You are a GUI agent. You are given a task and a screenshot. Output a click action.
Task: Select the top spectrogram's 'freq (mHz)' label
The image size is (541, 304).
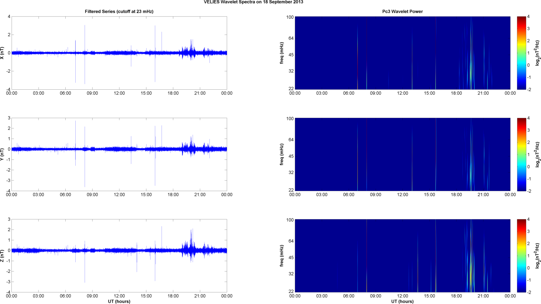(x=282, y=53)
